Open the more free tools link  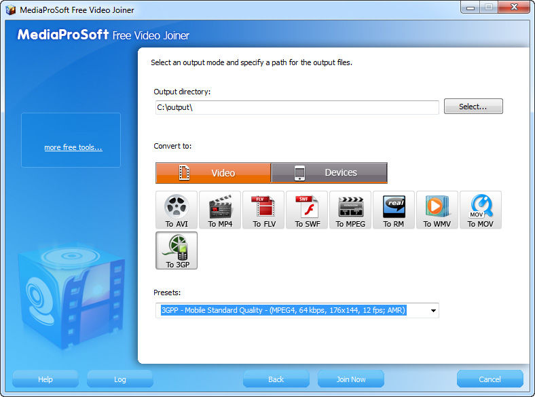click(x=73, y=147)
